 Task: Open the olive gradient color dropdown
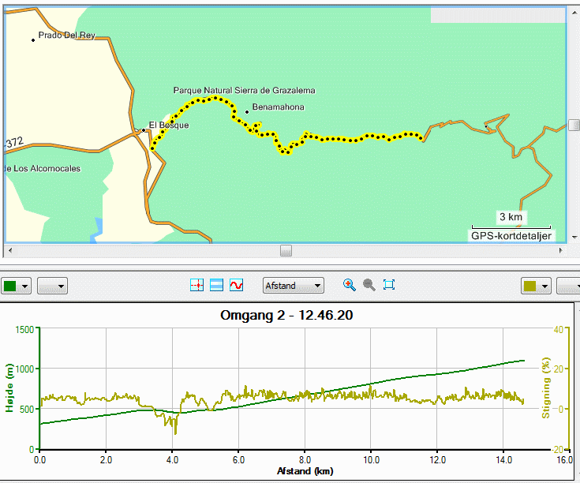536,286
